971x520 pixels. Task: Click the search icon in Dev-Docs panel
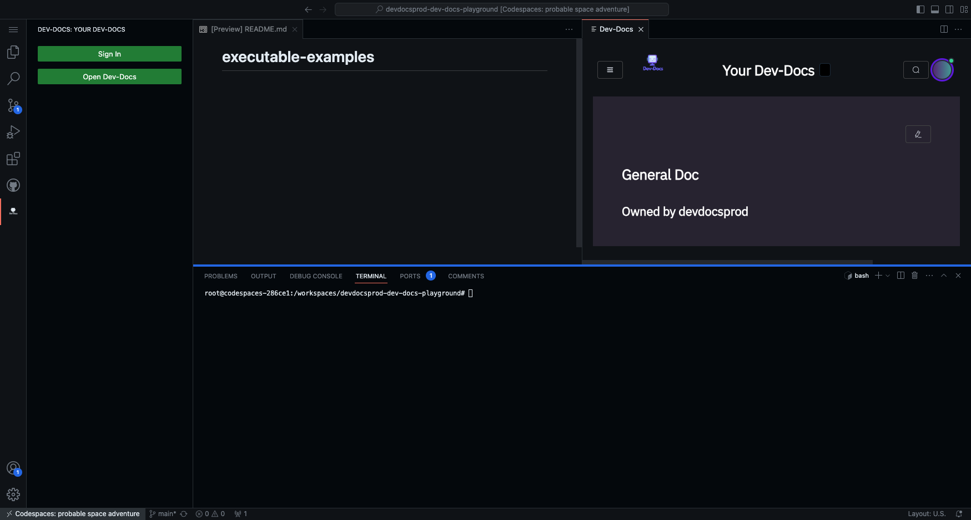pos(915,70)
